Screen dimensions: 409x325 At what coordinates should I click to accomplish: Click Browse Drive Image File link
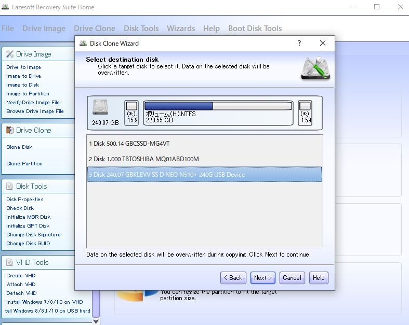pyautogui.click(x=35, y=111)
